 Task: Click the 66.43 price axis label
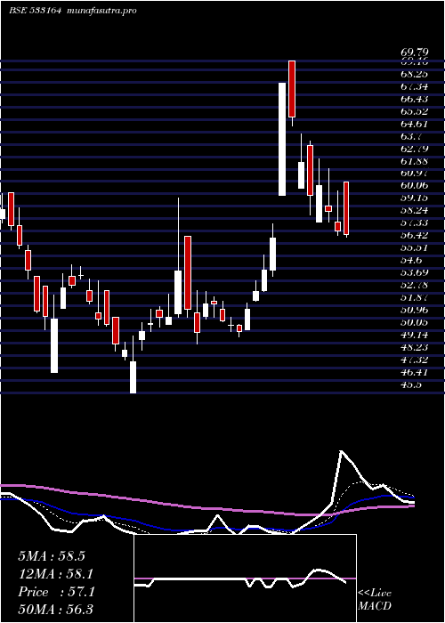[x=414, y=99]
